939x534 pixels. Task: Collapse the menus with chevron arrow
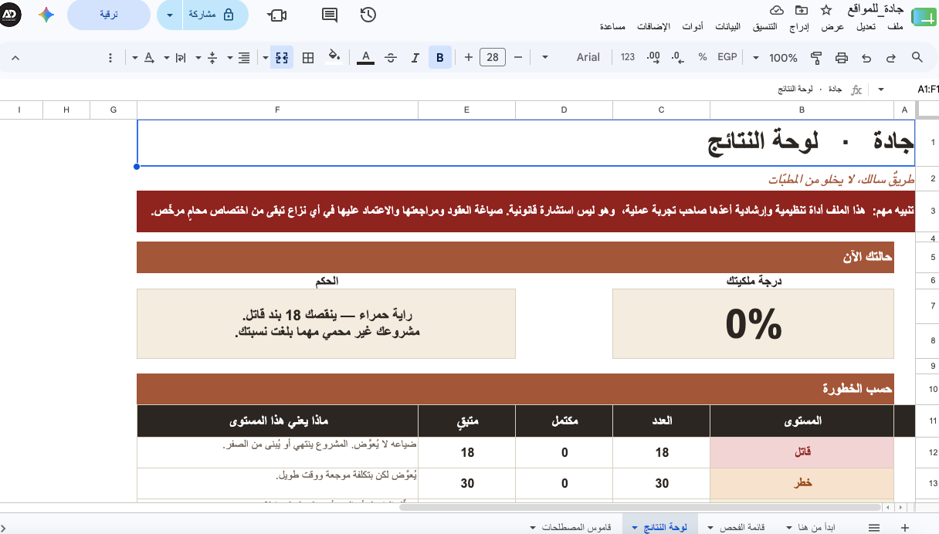click(15, 57)
